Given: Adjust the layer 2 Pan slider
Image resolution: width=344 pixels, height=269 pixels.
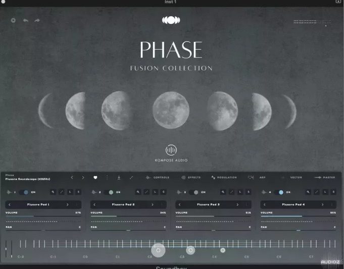Looking at the screenshot, I should coord(128,231).
